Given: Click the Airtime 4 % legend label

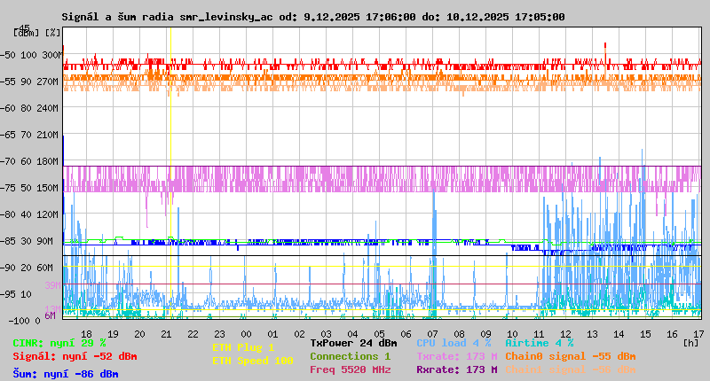Looking at the screenshot, I should (540, 343).
